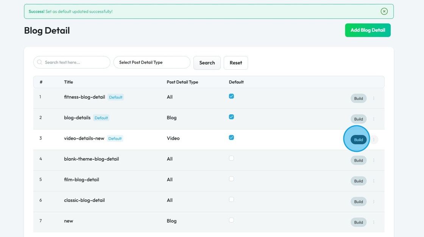Image resolution: width=424 pixels, height=237 pixels.
Task: Uncheck Default checkbox for fitness-blog-detail
Action: point(231,96)
